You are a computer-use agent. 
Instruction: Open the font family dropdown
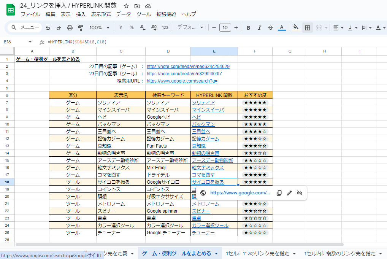pos(190,28)
